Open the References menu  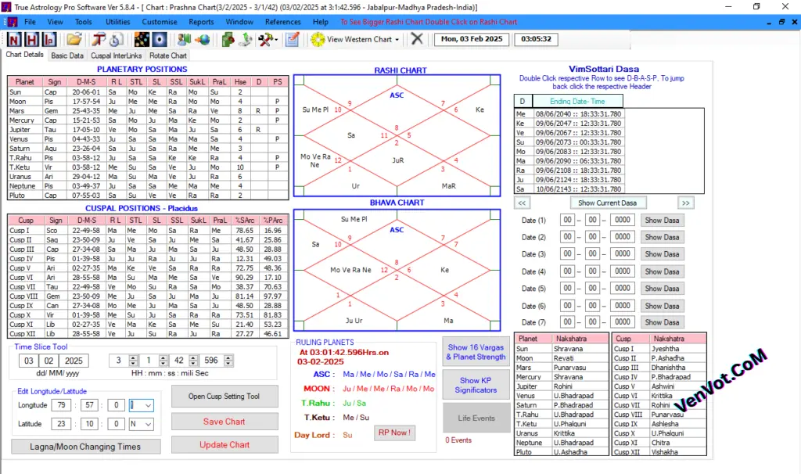282,22
